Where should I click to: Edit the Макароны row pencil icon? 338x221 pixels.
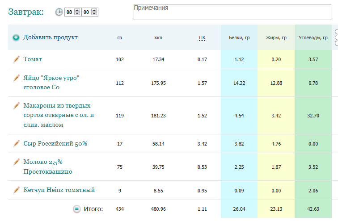coord(17,106)
